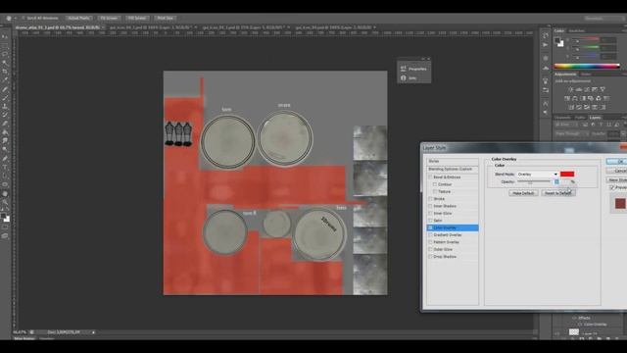
Task: Open the Blend Mode Overlay dropdown
Action: click(x=538, y=175)
